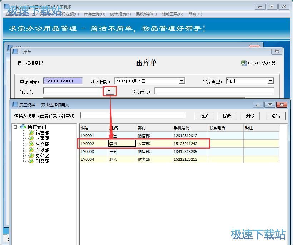Click phone number 13412313235
The image size is (293, 245).
[x=190, y=152]
